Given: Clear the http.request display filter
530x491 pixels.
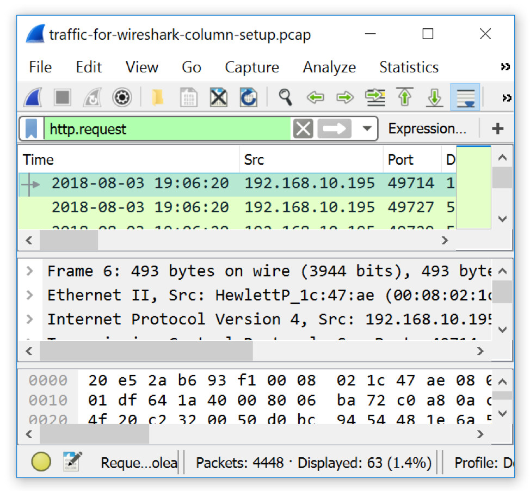Looking at the screenshot, I should click(303, 129).
